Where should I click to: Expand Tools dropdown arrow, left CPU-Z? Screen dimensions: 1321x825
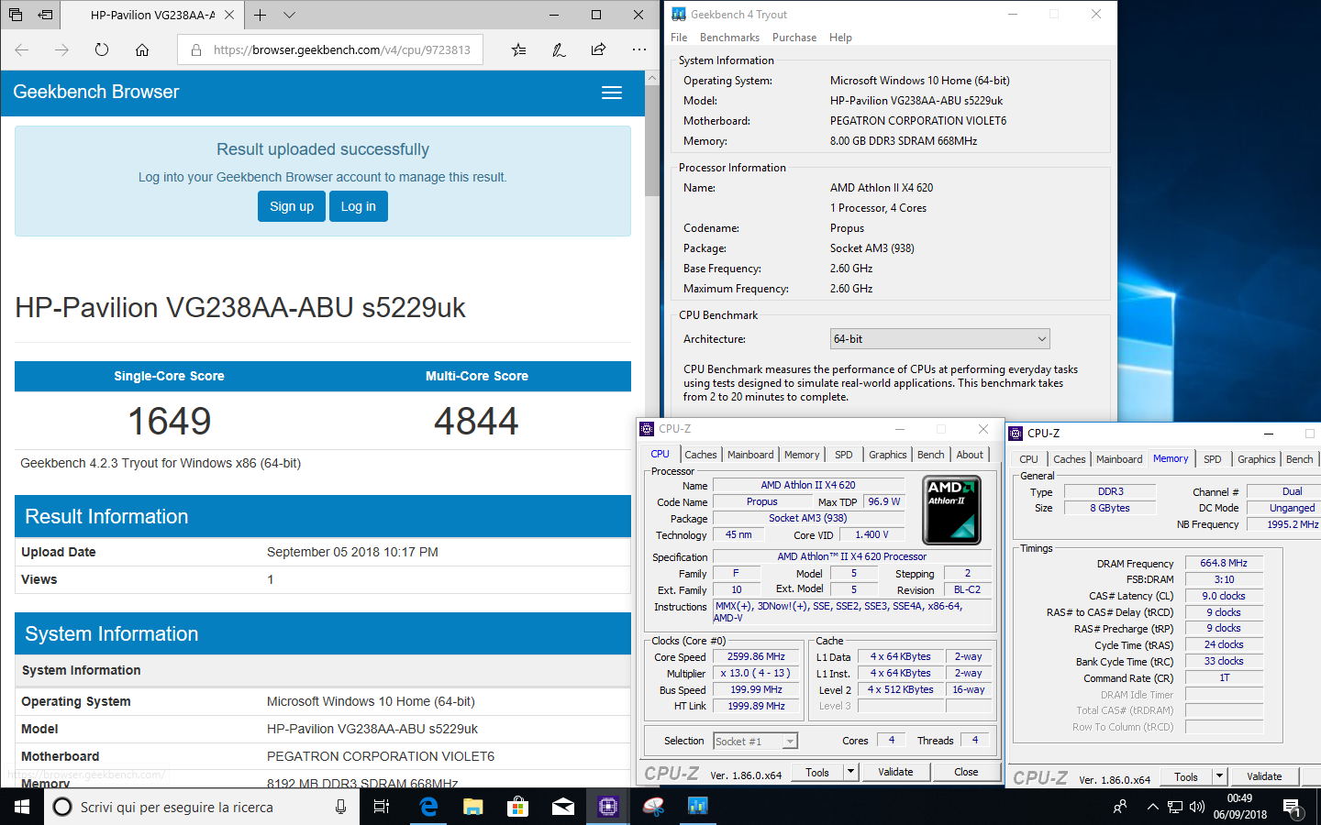coord(851,773)
